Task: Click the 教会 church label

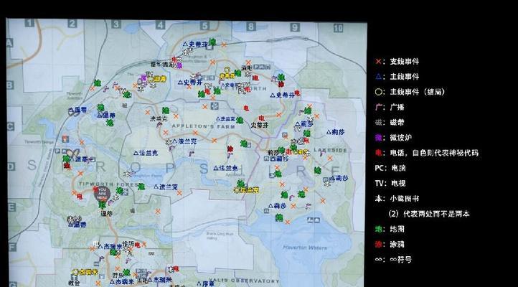Action: 74,283
